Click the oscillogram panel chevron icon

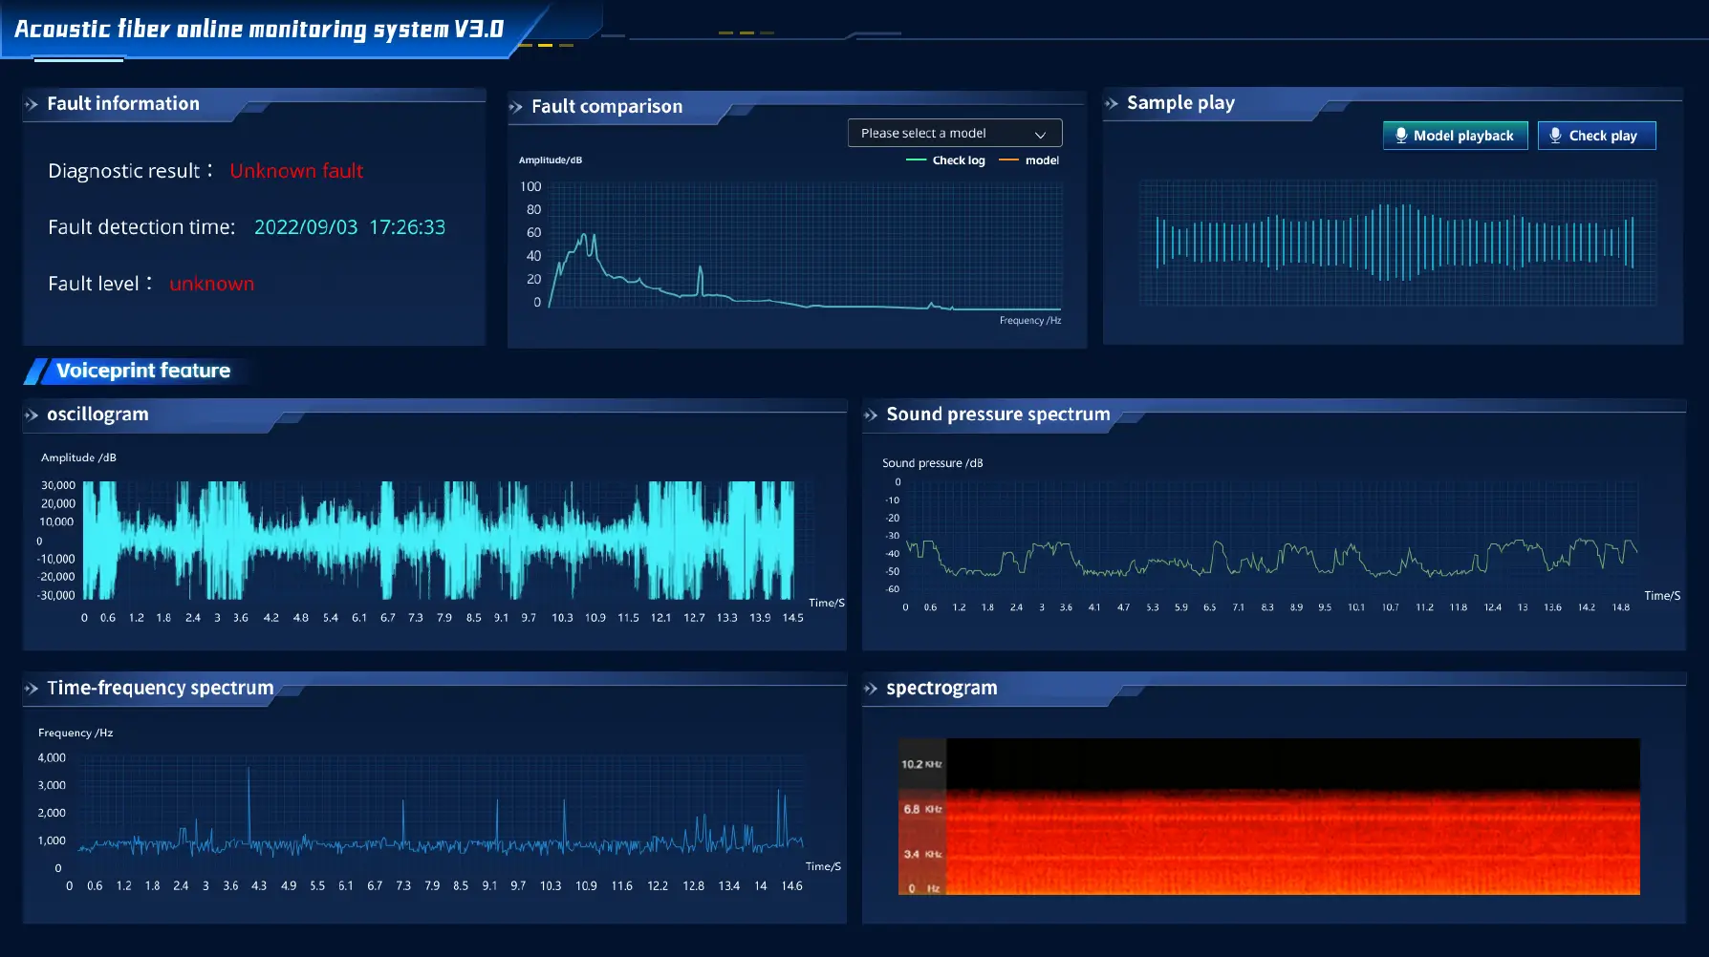(32, 415)
